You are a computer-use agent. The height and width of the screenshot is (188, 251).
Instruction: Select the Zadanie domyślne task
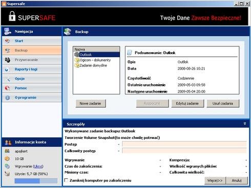pos(93,65)
